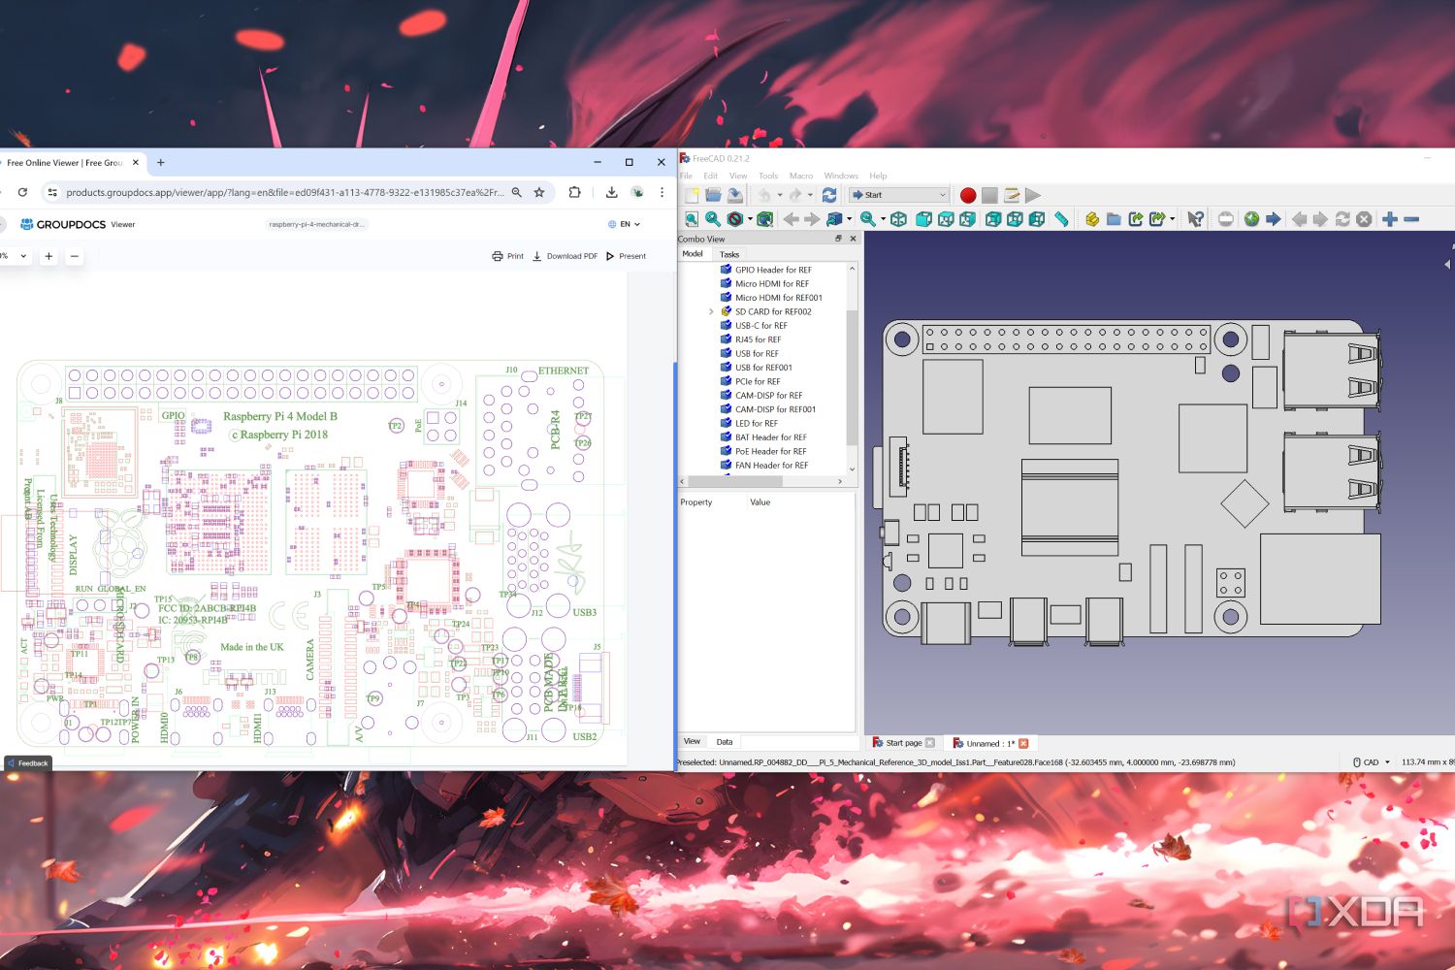
Task: Click the red macro record button
Action: tap(967, 195)
